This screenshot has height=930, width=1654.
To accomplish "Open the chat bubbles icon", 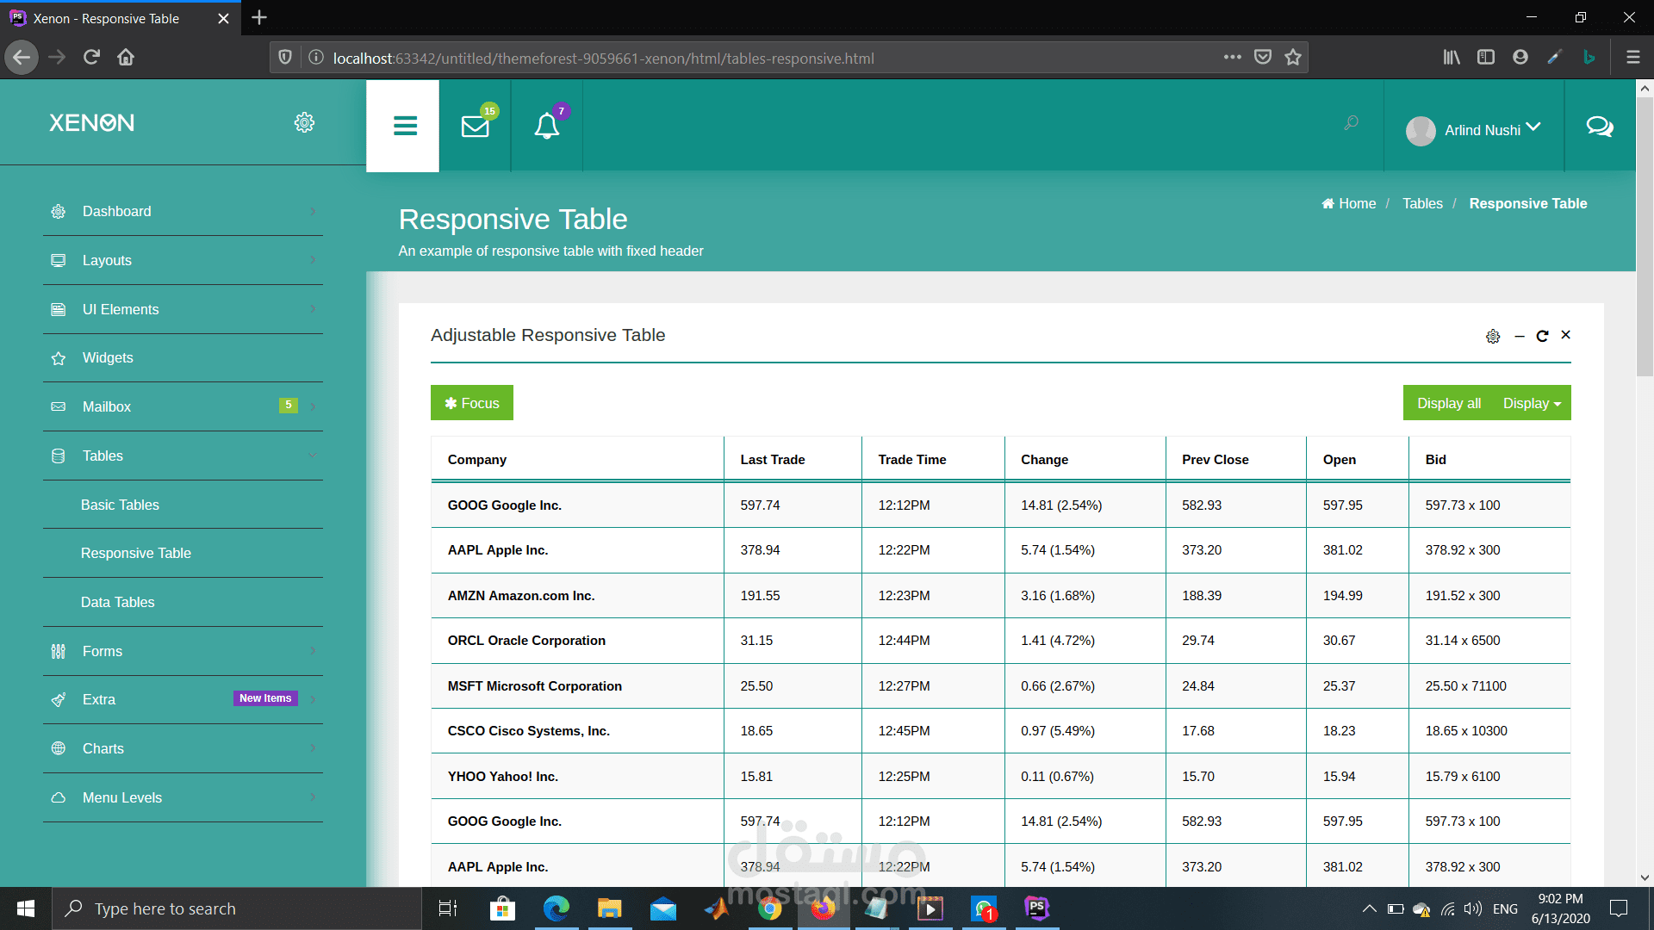I will click(x=1599, y=127).
